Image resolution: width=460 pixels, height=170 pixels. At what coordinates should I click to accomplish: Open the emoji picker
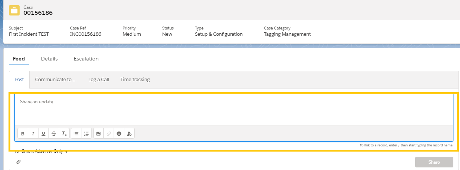coord(119,133)
